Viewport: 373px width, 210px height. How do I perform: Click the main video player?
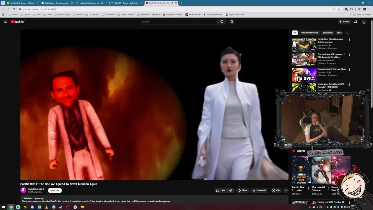154,105
